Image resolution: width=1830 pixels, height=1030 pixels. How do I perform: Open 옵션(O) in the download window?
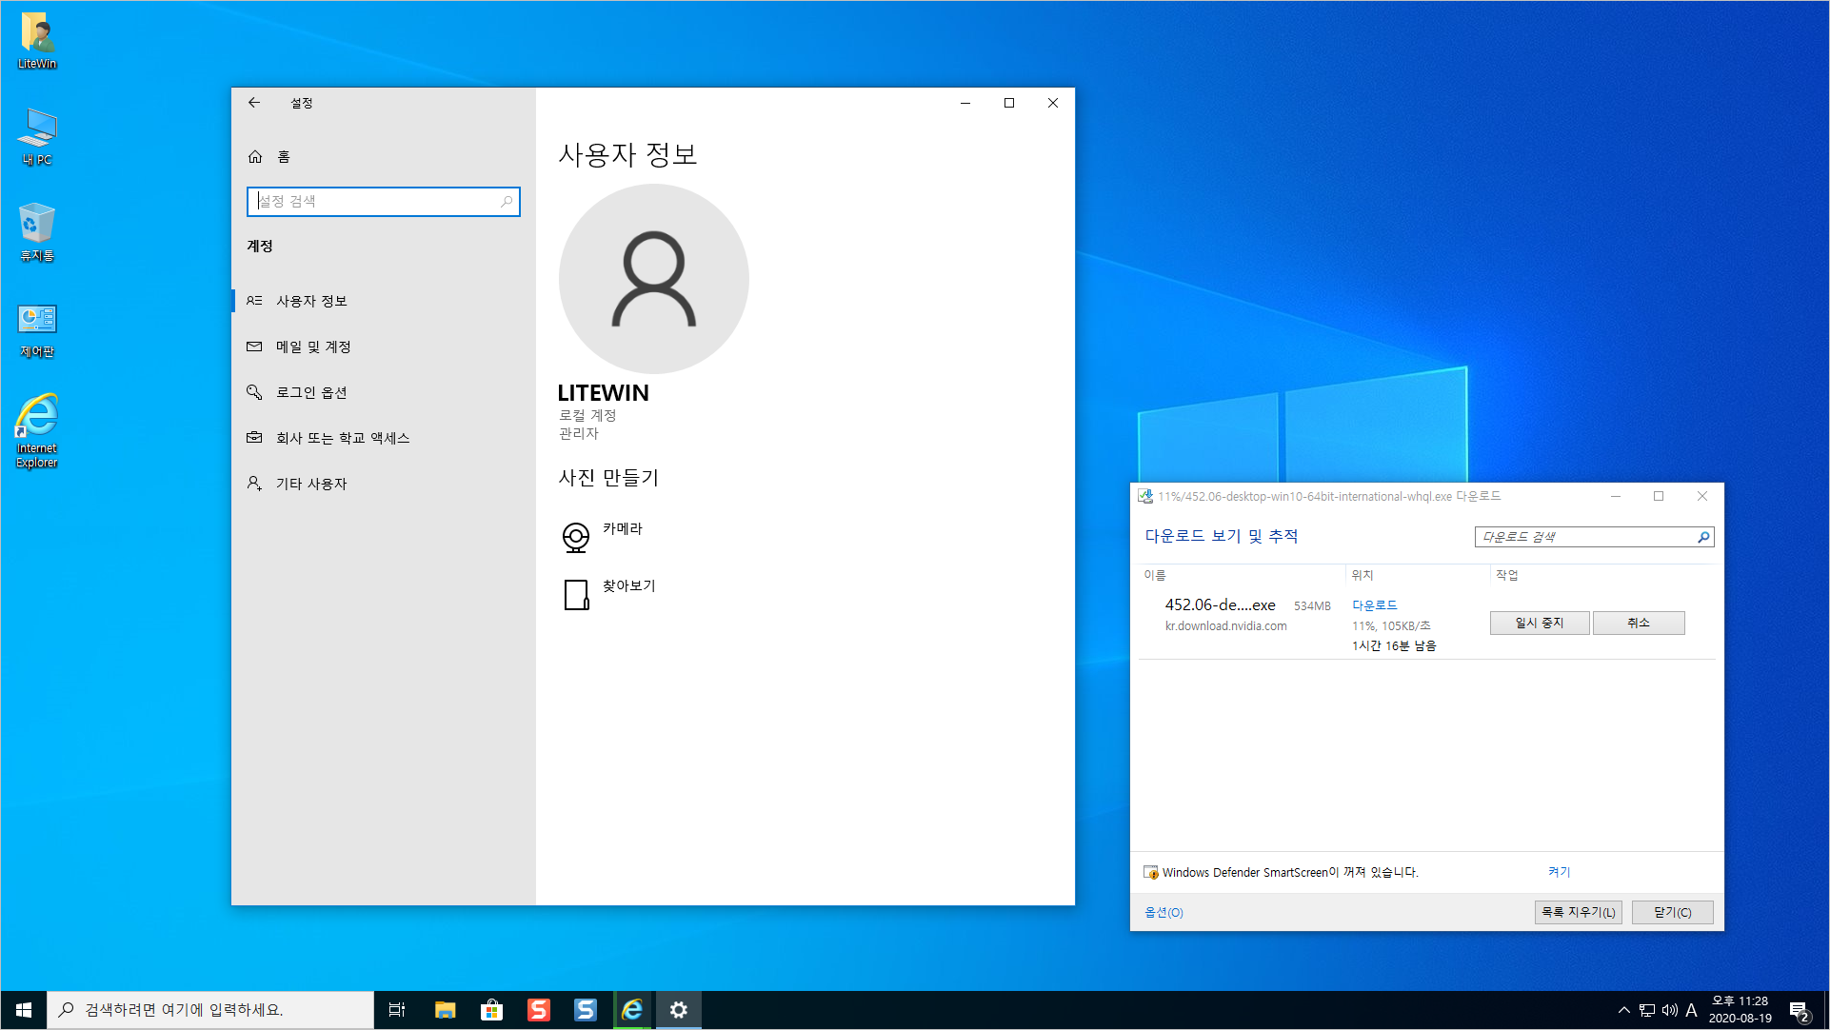(x=1164, y=913)
